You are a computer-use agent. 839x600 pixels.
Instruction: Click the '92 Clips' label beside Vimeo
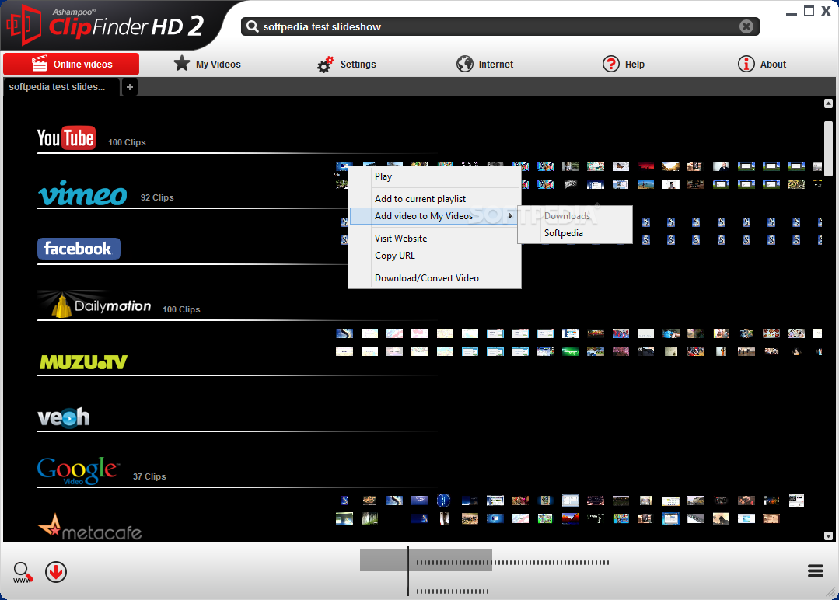(157, 197)
